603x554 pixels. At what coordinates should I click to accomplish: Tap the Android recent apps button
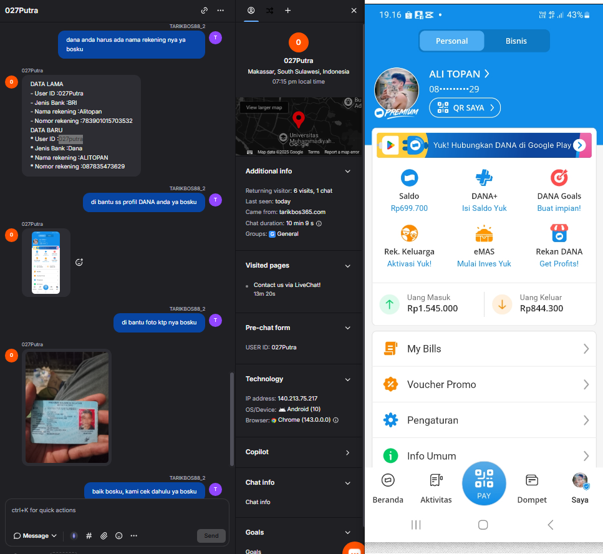point(416,525)
